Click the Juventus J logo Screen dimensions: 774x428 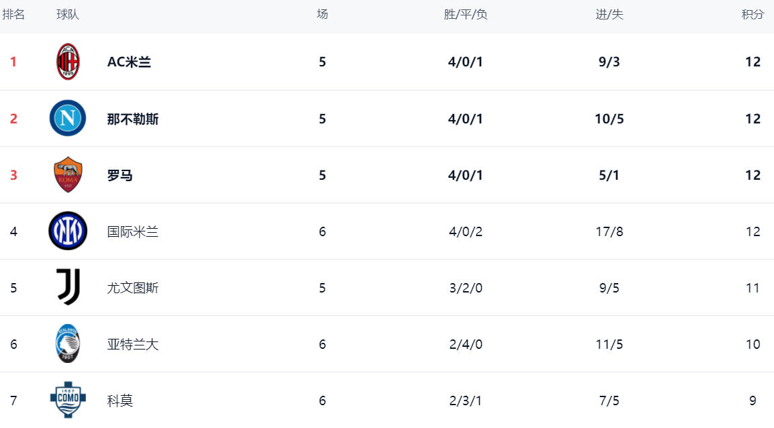(x=68, y=288)
